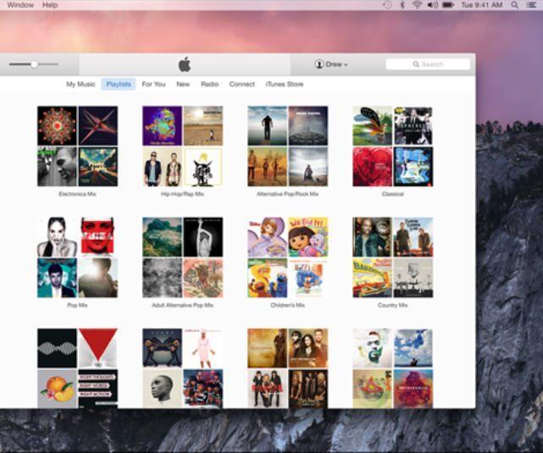The width and height of the screenshot is (543, 453).
Task: Click the clock showing Tue 9:41 AM
Action: [482, 5]
